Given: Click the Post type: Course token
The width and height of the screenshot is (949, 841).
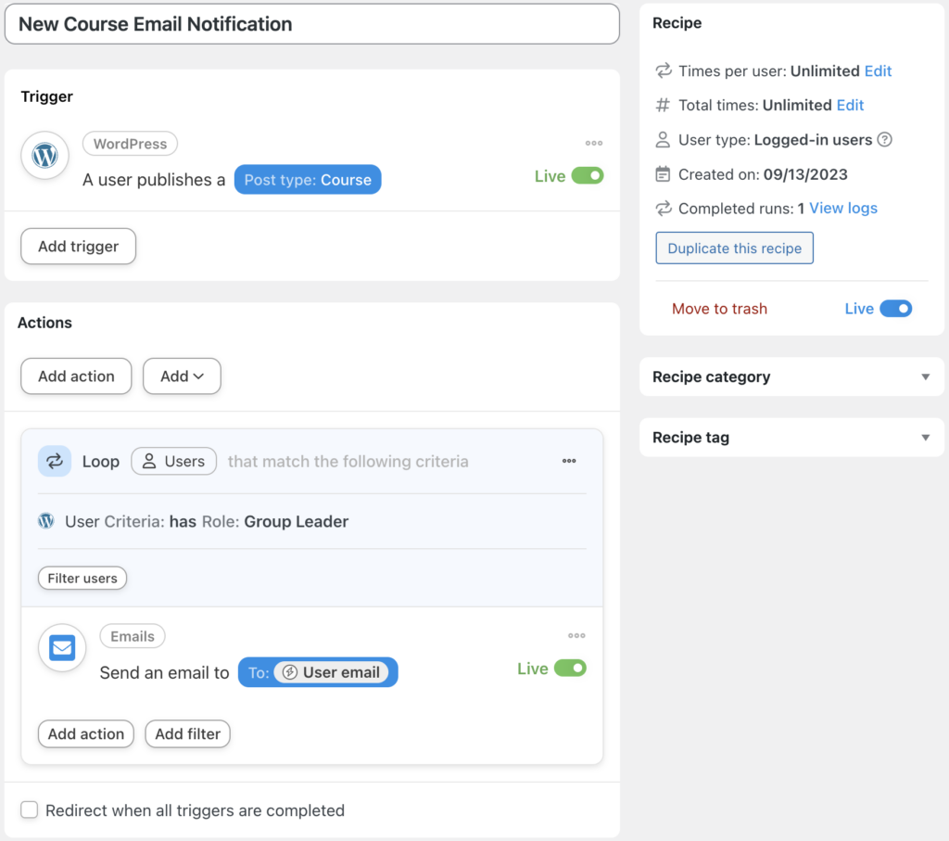Looking at the screenshot, I should 308,180.
